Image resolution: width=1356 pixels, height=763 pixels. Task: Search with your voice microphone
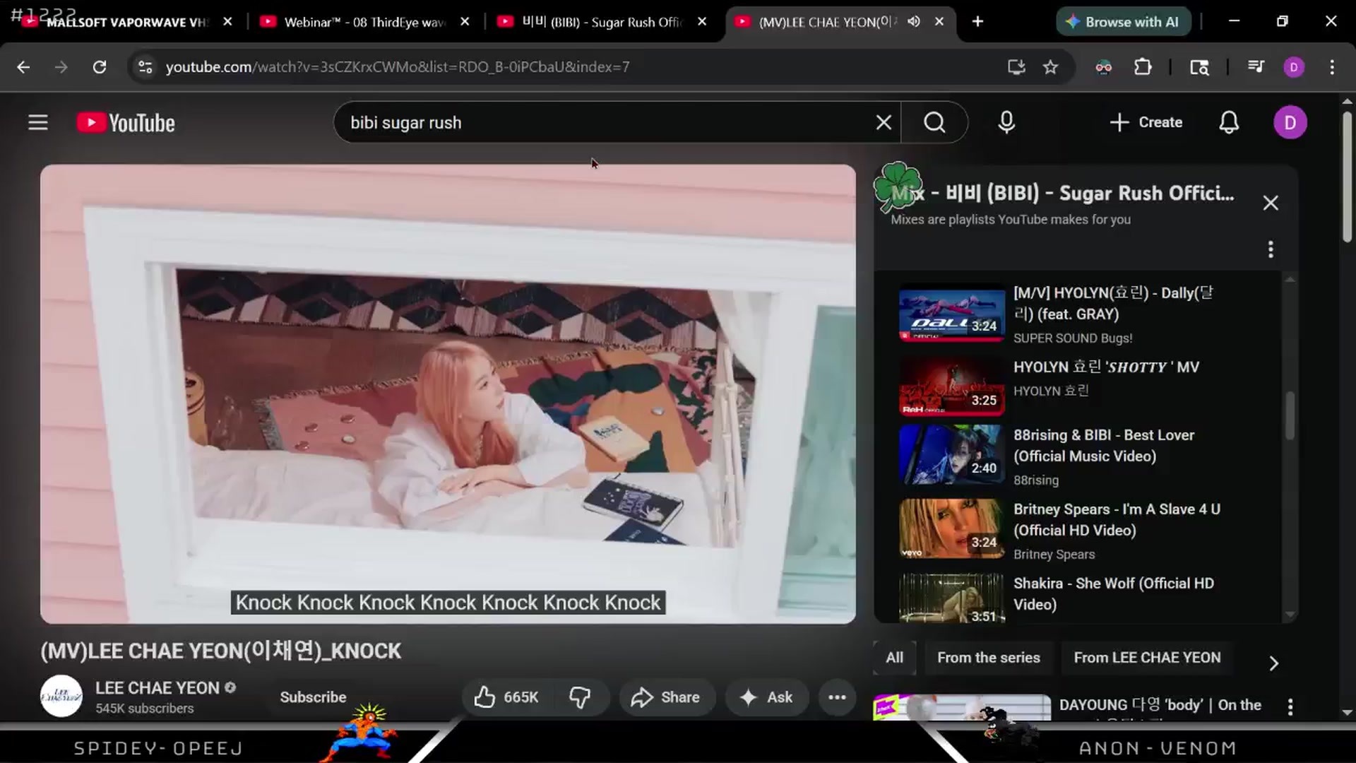coord(1006,123)
